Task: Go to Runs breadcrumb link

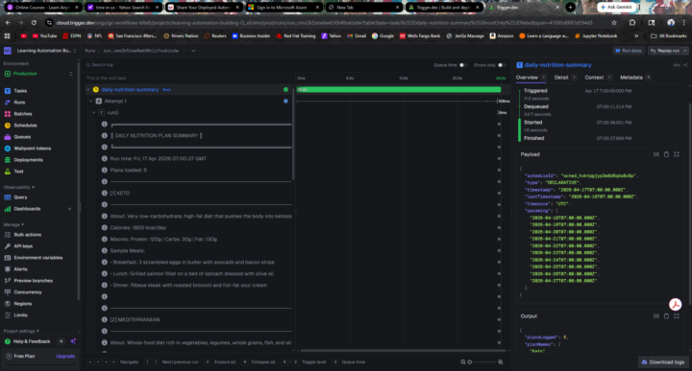Action: pyautogui.click(x=90, y=51)
